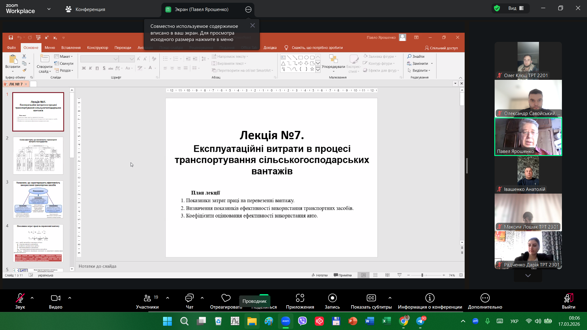Image resolution: width=587 pixels, height=330 pixels.
Task: Open the Zoom Workplace dropdown chevron
Action: point(49,9)
